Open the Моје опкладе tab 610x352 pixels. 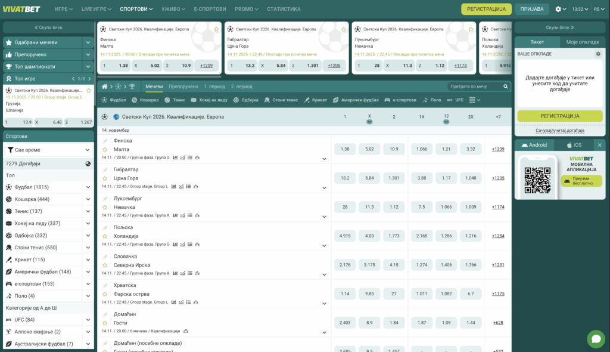(x=582, y=42)
